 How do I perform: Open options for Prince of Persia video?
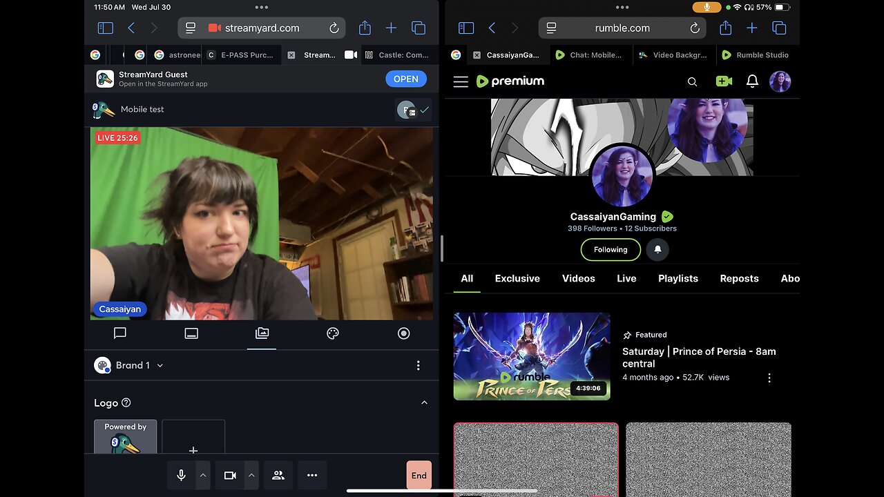coord(769,378)
